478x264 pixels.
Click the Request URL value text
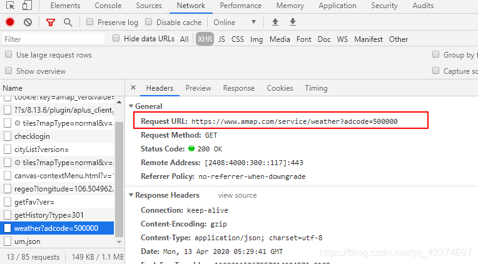pos(295,121)
